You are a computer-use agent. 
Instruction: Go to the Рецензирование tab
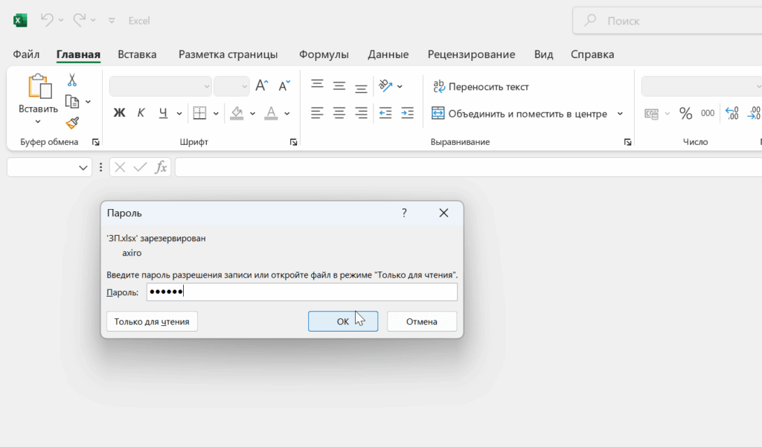(471, 54)
